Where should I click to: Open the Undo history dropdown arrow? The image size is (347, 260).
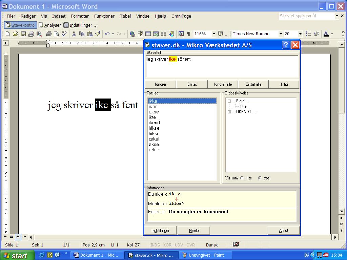113,34
